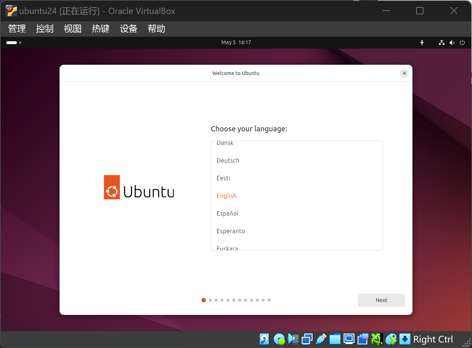The width and height of the screenshot is (472, 348).
Task: Open the optical disc indicator in the status bar
Action: tap(279, 339)
